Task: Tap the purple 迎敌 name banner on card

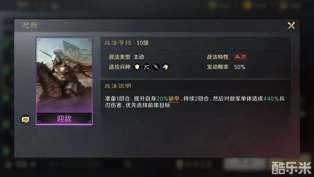Action: [64, 118]
